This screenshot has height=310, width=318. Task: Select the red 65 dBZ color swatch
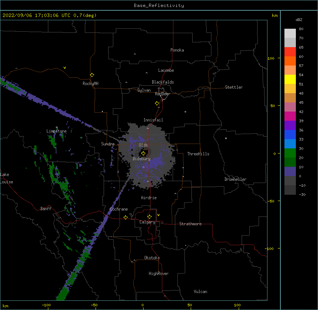pyautogui.click(x=290, y=52)
